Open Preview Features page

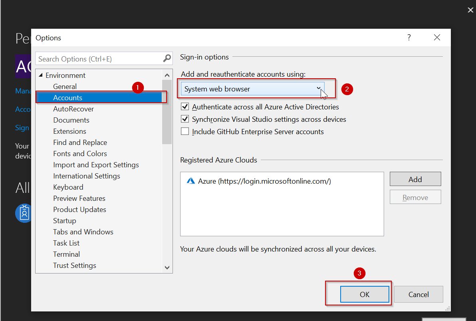point(79,198)
